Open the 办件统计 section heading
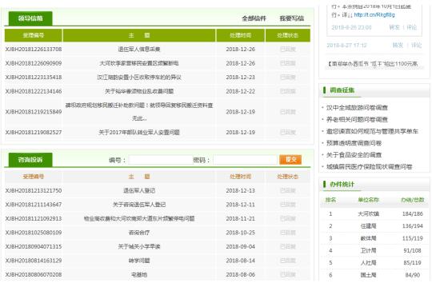Image resolution: width=432 pixels, height=291 pixels. pyautogui.click(x=342, y=185)
